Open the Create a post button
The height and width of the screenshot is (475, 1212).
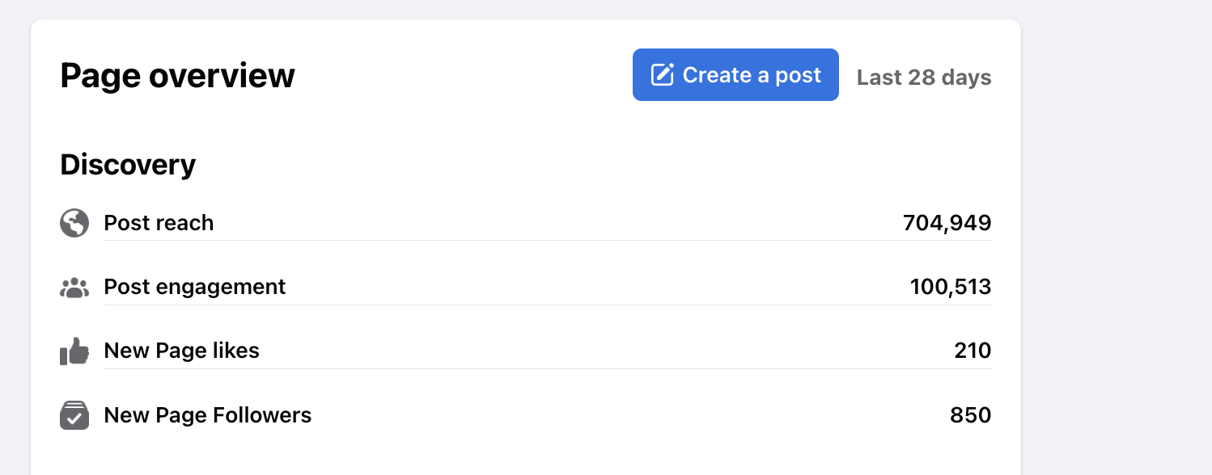coord(735,75)
